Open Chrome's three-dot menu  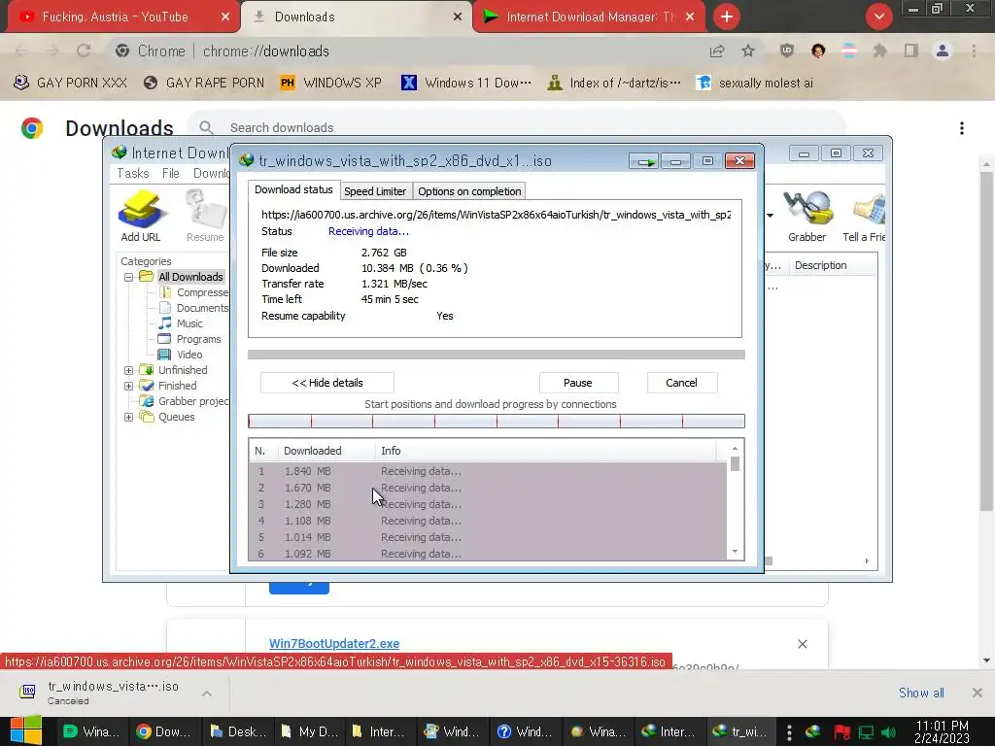[974, 51]
